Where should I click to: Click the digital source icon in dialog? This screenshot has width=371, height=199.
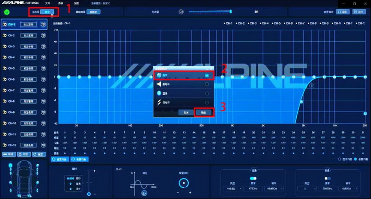pos(159,75)
